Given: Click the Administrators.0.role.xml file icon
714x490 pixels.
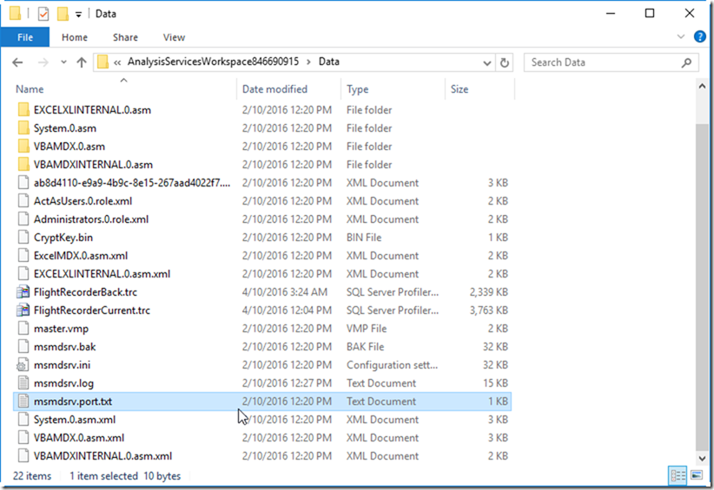Looking at the screenshot, I should [x=23, y=219].
